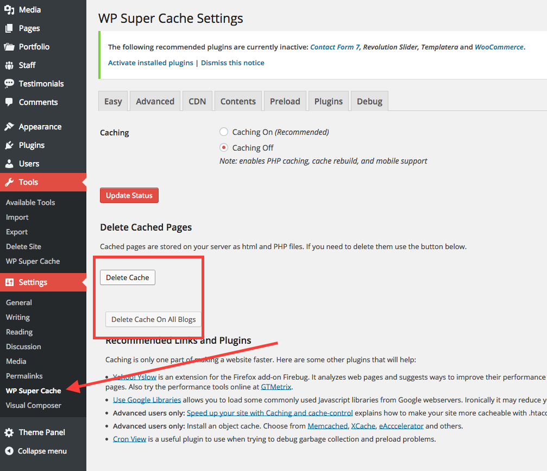The width and height of the screenshot is (547, 471).
Task: Dismiss the inactive plugins notice
Action: 232,63
